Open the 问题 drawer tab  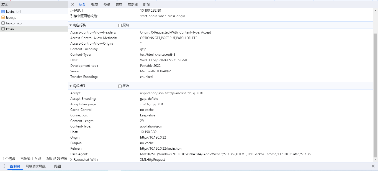tap(57, 166)
